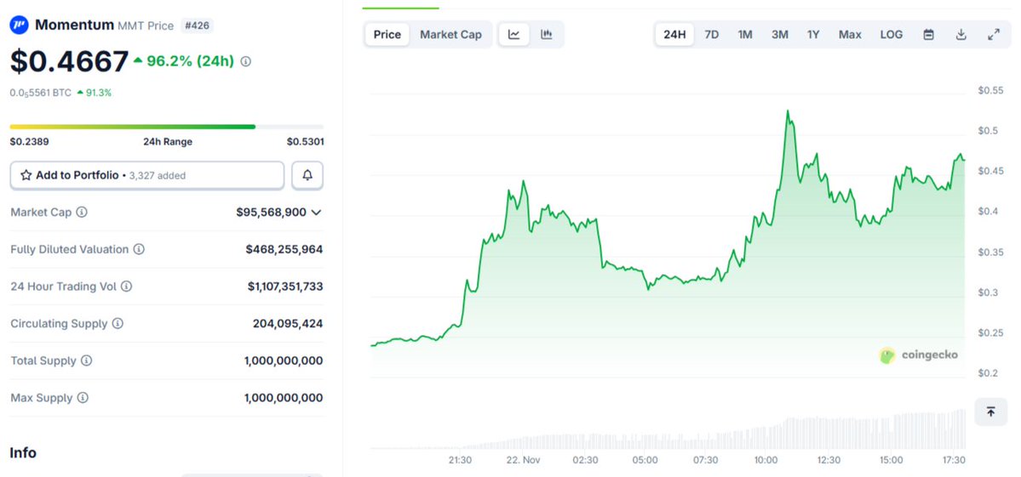Click the BTC price 0.055561 BTC text
This screenshot has height=477, width=1021.
point(40,93)
